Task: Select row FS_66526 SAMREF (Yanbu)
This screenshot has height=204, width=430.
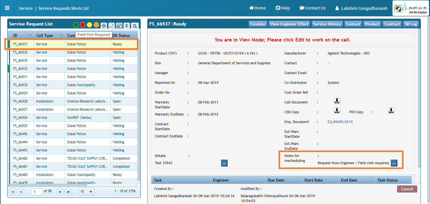Action: (72, 118)
